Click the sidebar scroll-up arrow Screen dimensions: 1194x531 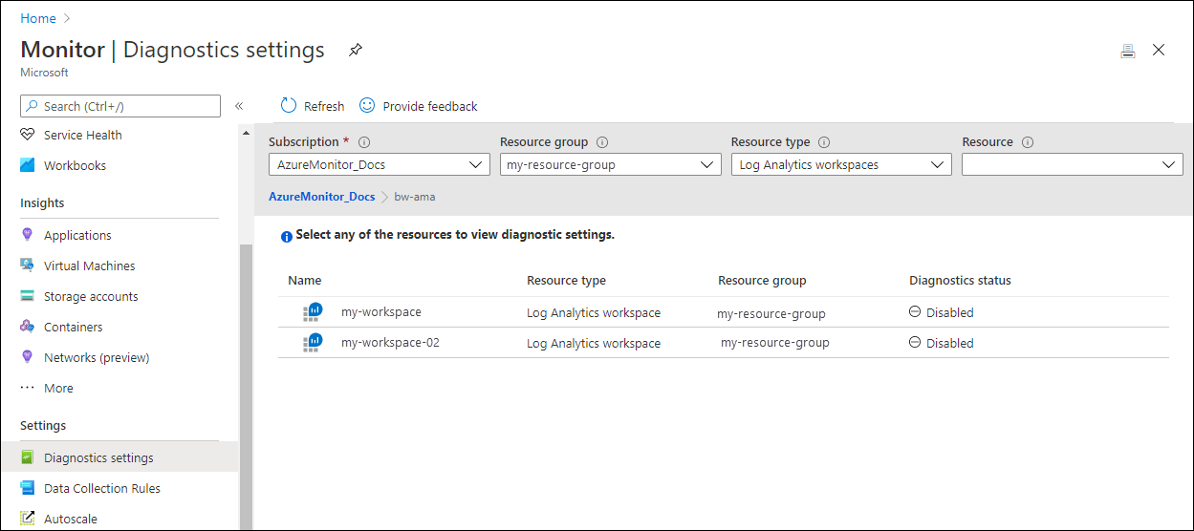[x=246, y=132]
